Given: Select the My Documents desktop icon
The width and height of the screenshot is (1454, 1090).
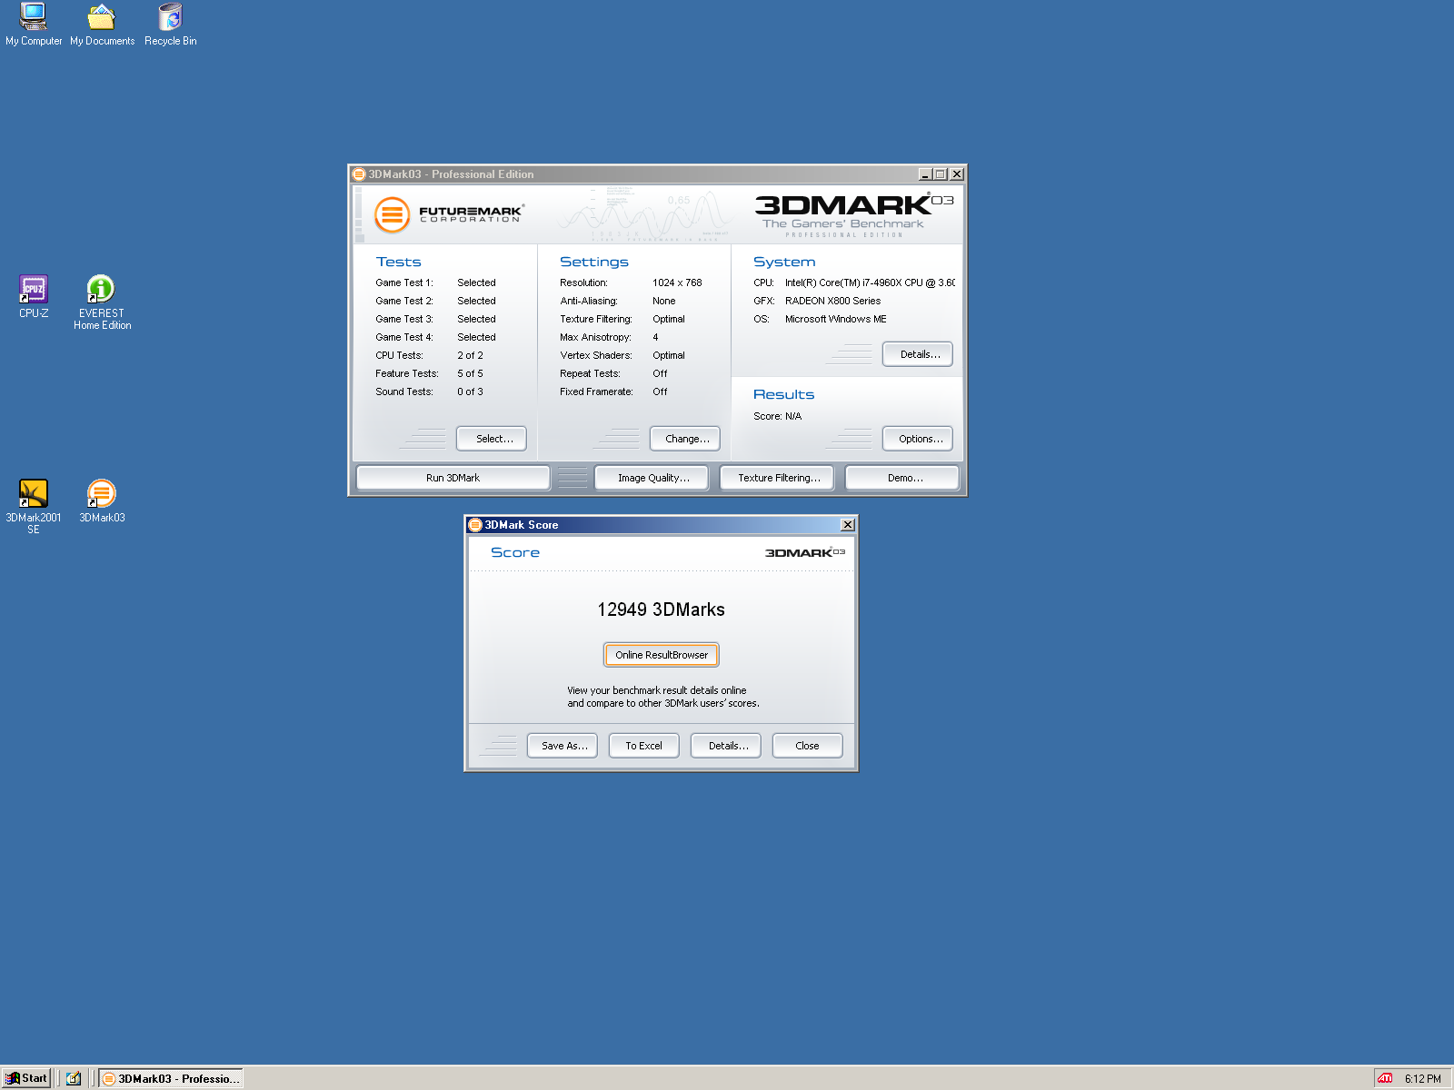Looking at the screenshot, I should (x=102, y=25).
